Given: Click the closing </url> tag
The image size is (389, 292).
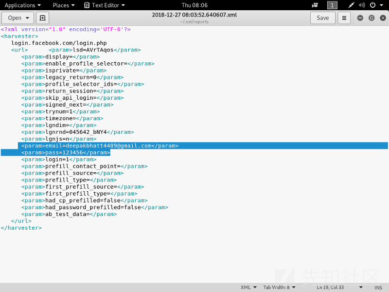Looking at the screenshot, I should coord(21,221).
